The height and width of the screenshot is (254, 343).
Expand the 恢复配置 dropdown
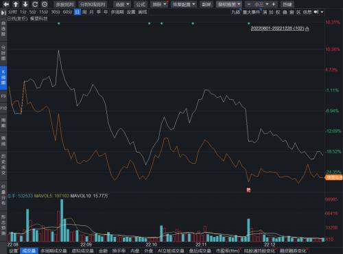[x=184, y=4]
